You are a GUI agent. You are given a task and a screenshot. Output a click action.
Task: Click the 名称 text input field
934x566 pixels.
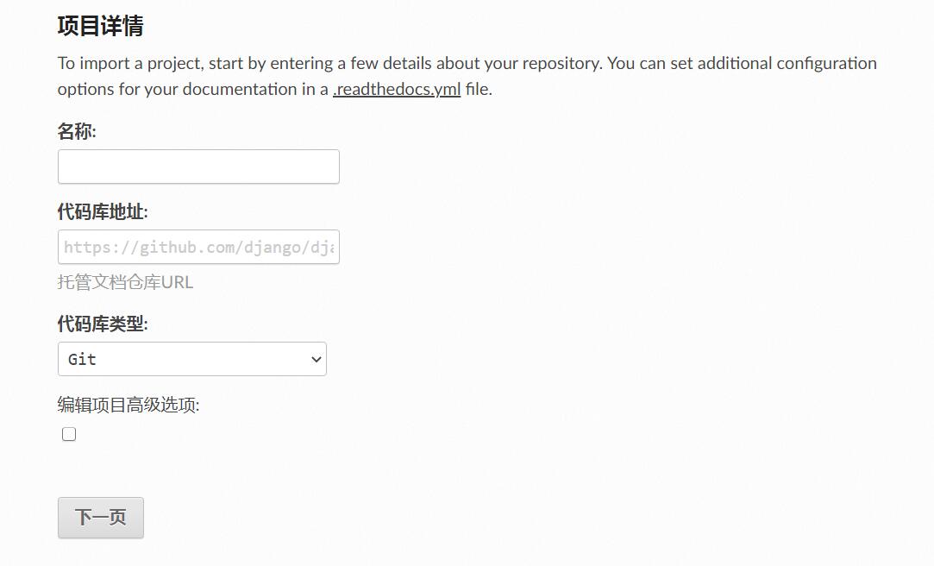198,167
